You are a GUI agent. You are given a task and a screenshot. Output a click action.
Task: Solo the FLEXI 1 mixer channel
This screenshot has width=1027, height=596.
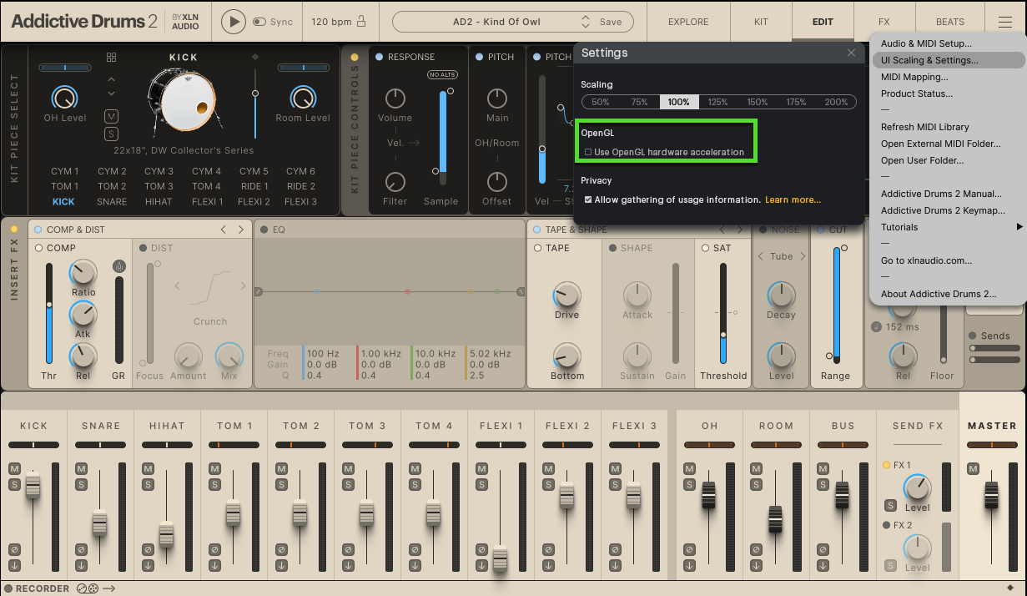481,485
